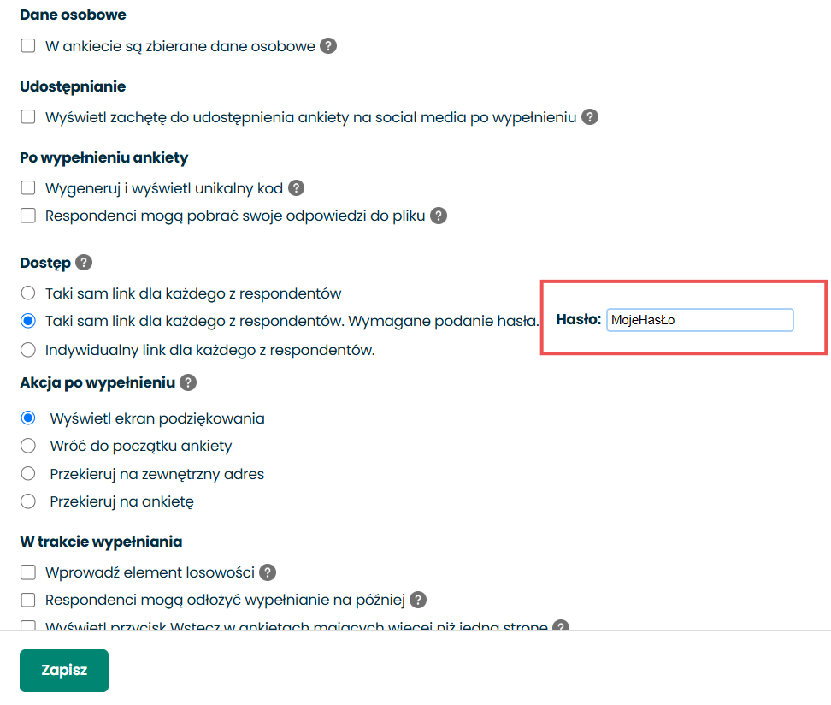Click help icon for social media zachęta
The width and height of the screenshot is (831, 705).
tap(589, 116)
